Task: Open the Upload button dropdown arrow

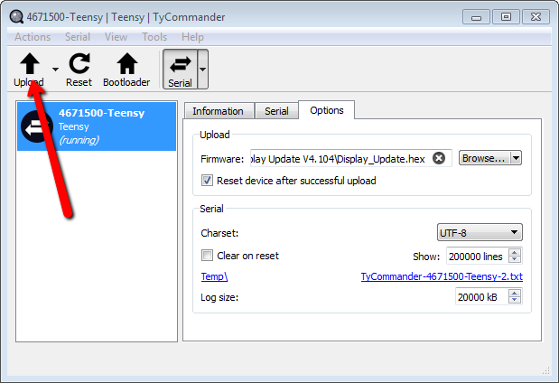Action: [55, 70]
